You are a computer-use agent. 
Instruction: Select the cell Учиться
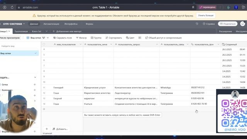tap(98, 104)
